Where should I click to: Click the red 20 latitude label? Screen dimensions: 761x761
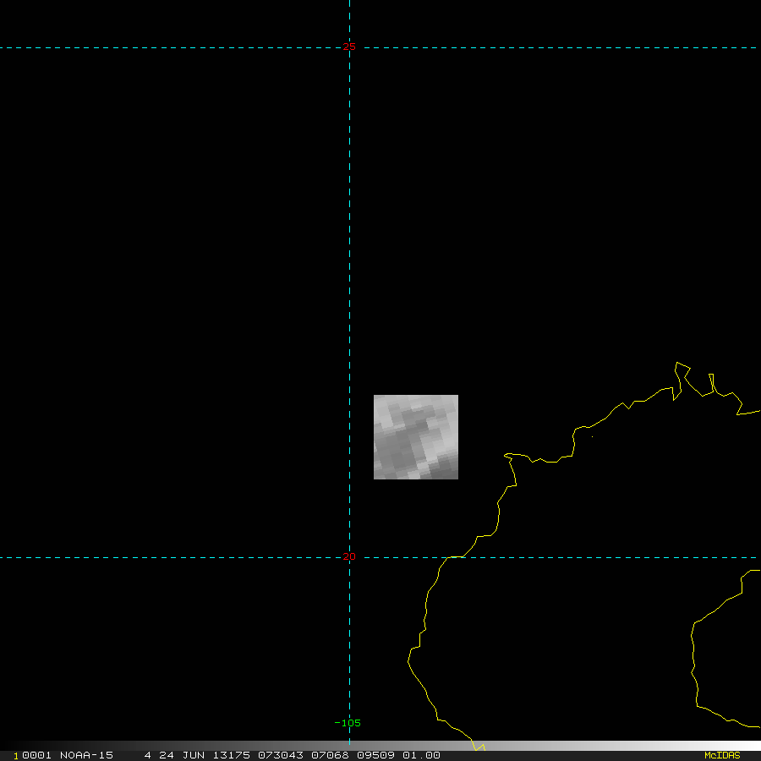(x=349, y=556)
